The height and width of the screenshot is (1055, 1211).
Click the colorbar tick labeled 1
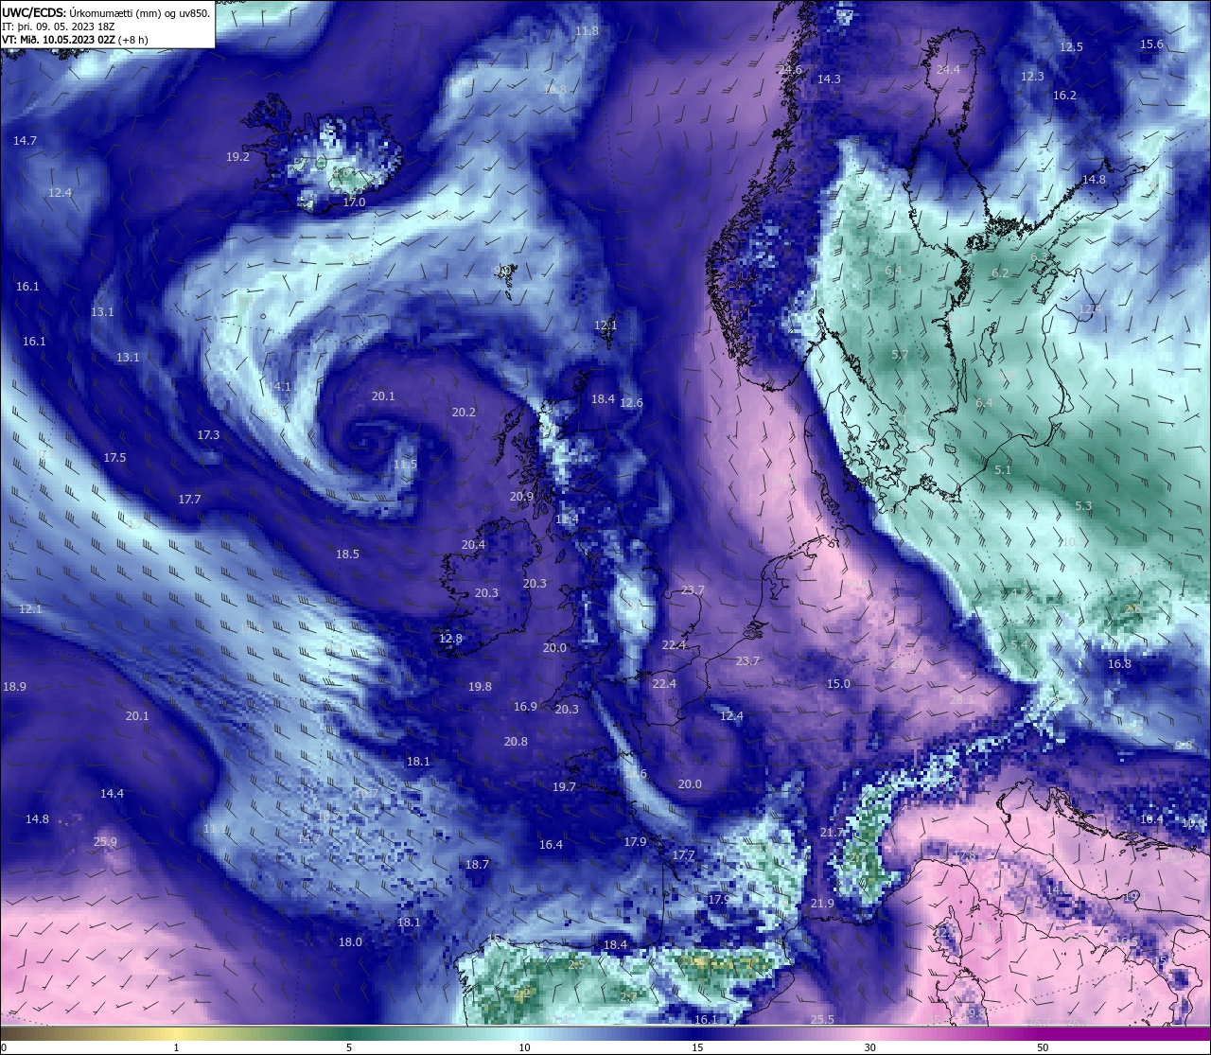tap(177, 1047)
